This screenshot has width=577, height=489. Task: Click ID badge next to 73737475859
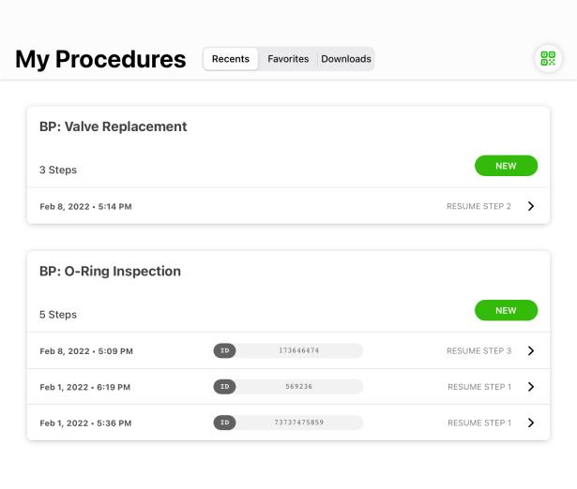(224, 422)
